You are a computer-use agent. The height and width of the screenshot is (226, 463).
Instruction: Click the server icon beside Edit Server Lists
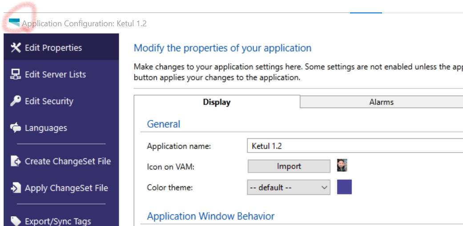pyautogui.click(x=16, y=74)
